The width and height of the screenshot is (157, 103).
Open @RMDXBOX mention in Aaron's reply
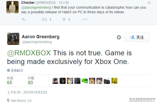click(29, 53)
